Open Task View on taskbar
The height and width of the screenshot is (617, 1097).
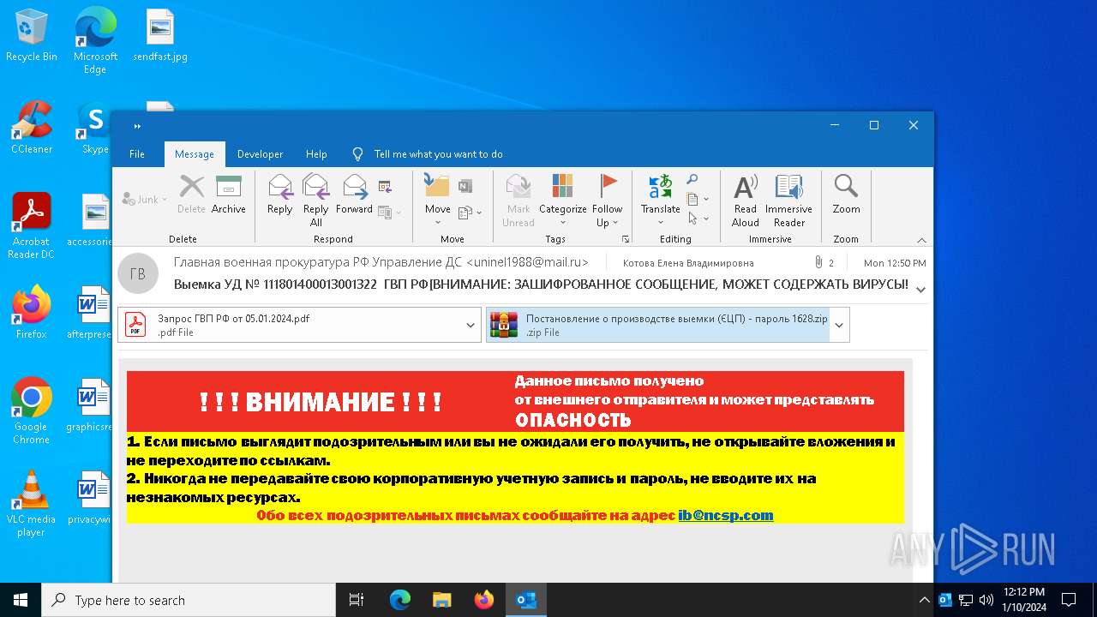357,600
